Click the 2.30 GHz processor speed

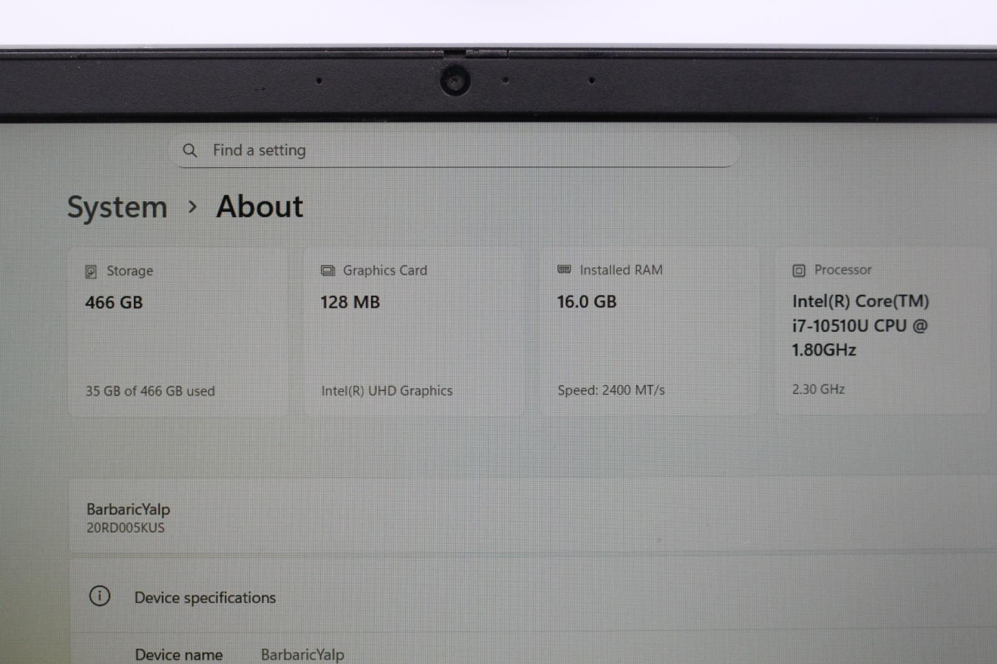point(818,389)
